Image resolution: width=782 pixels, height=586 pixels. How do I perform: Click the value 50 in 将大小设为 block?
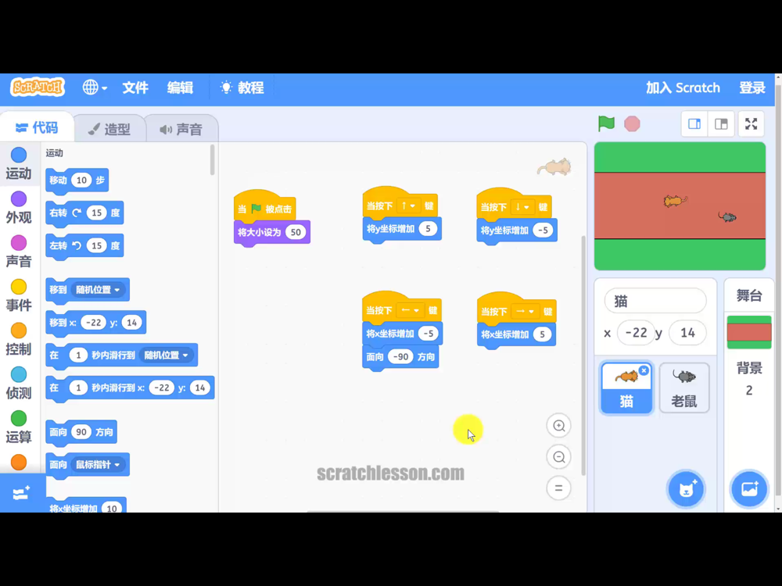pos(296,233)
